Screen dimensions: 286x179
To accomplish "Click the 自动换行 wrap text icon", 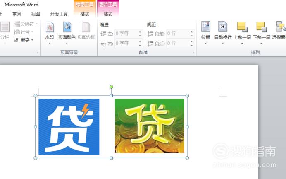I will pos(222,27).
